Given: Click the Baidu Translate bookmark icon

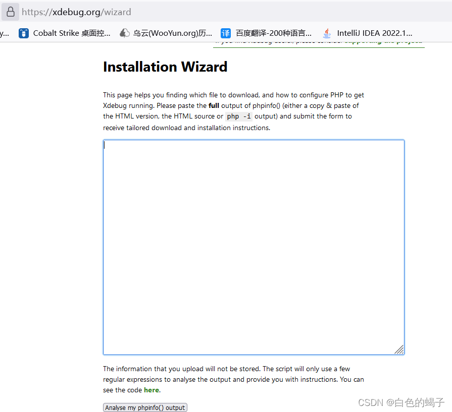Looking at the screenshot, I should click(x=226, y=33).
